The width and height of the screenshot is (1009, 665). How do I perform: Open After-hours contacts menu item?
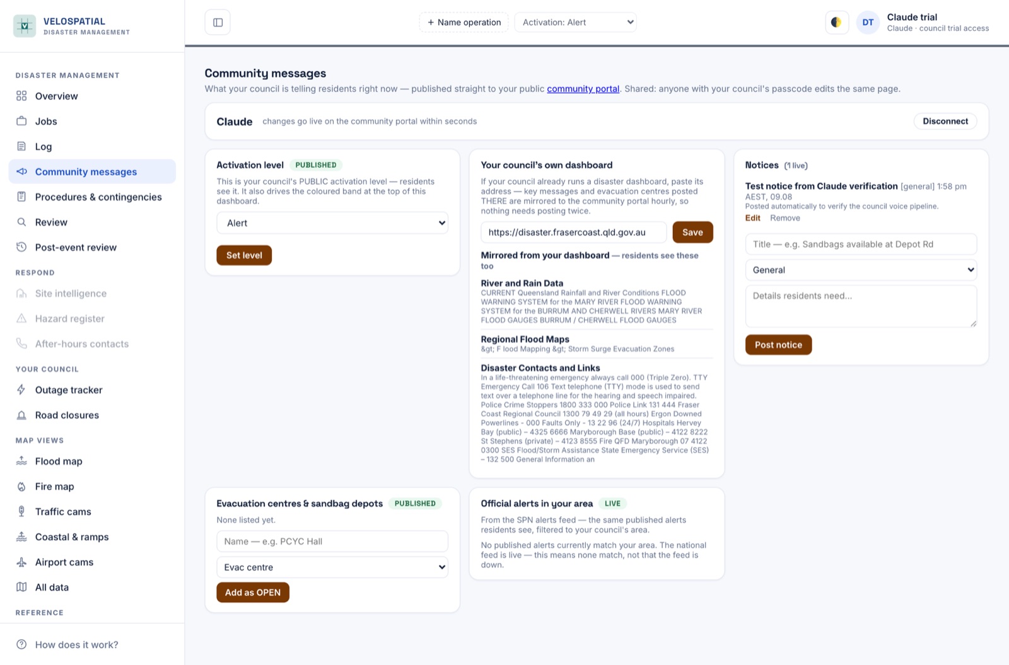click(92, 344)
